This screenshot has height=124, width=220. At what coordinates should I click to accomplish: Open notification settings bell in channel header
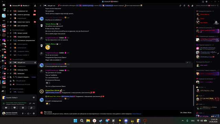(184, 6)
